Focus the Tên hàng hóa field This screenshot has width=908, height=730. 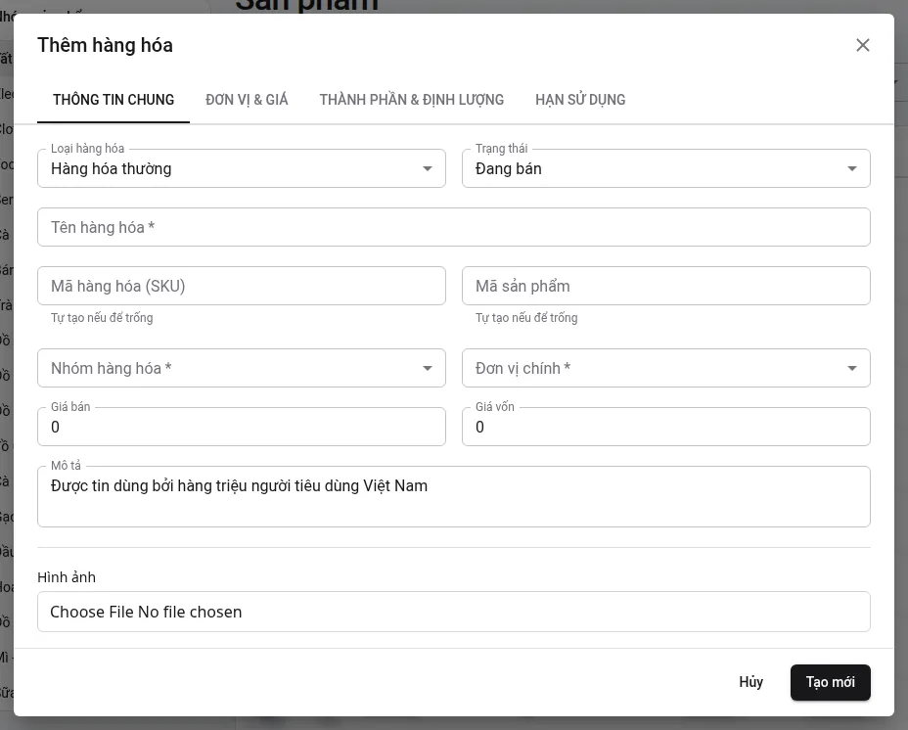(x=454, y=227)
